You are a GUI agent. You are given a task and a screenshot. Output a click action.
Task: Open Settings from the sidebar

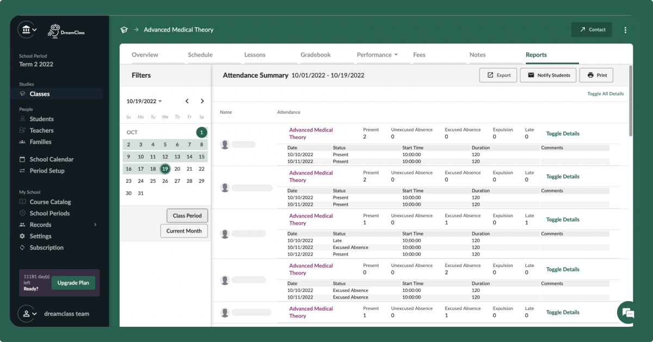pyautogui.click(x=40, y=236)
